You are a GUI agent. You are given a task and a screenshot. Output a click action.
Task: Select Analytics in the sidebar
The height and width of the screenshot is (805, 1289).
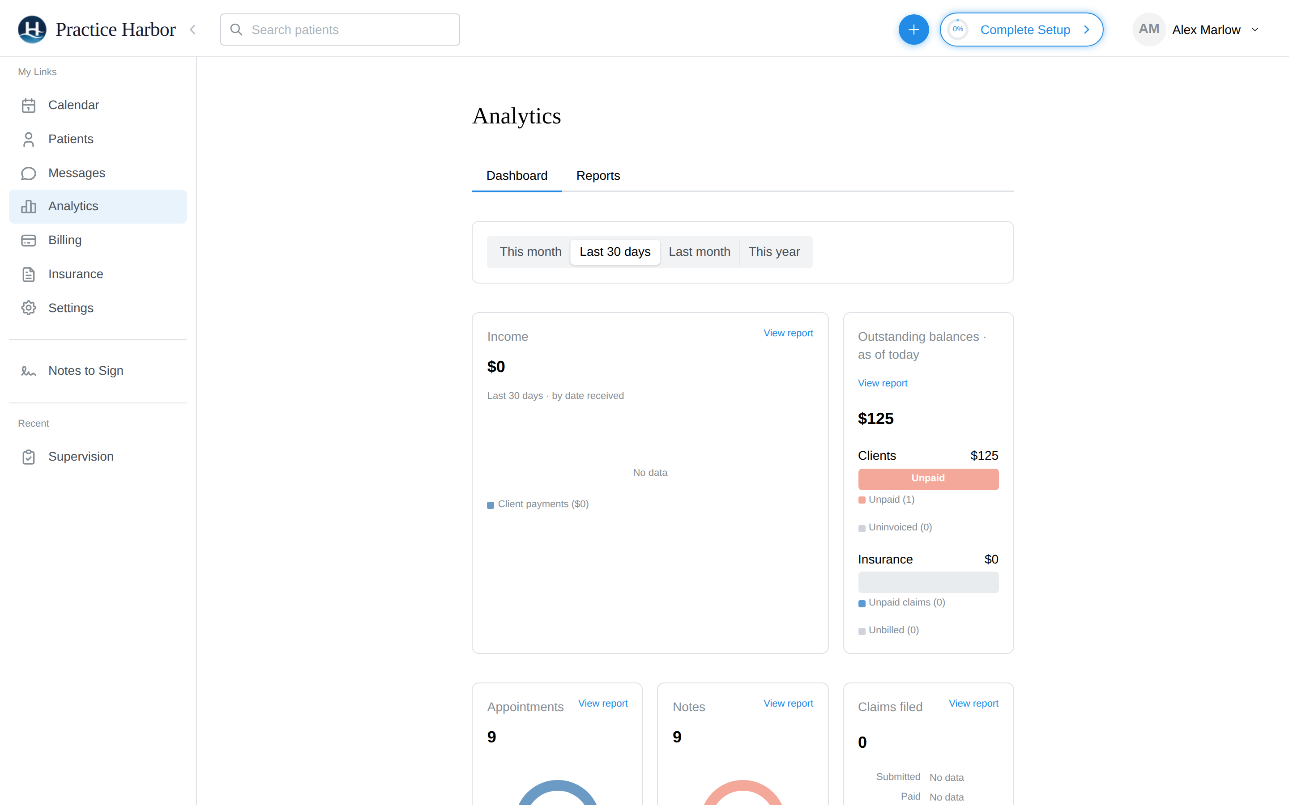98,207
